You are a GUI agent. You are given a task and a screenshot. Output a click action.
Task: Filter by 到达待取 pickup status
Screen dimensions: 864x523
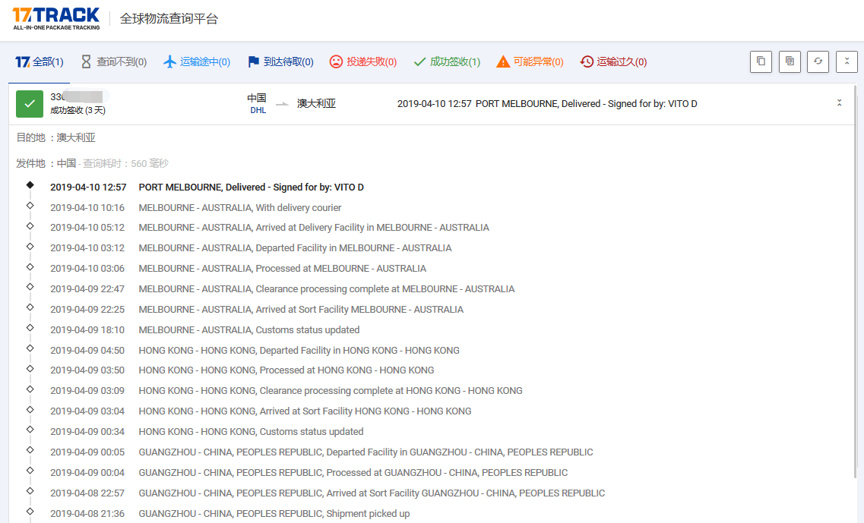[x=280, y=62]
